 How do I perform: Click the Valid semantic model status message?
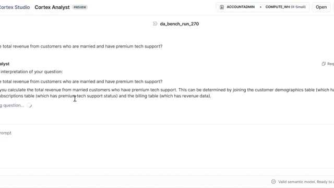point(306,182)
